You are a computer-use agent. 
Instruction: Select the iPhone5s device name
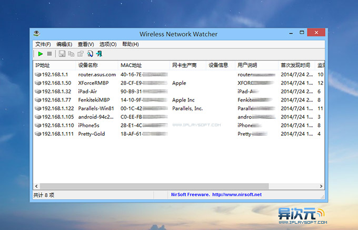(88, 125)
